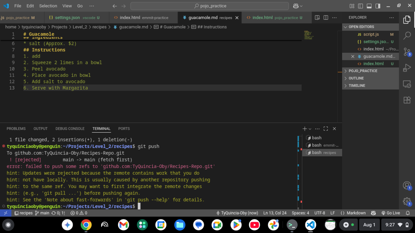Open the terminal launch profile dropdown
Screen dimensions: 415x233
pos(310,129)
